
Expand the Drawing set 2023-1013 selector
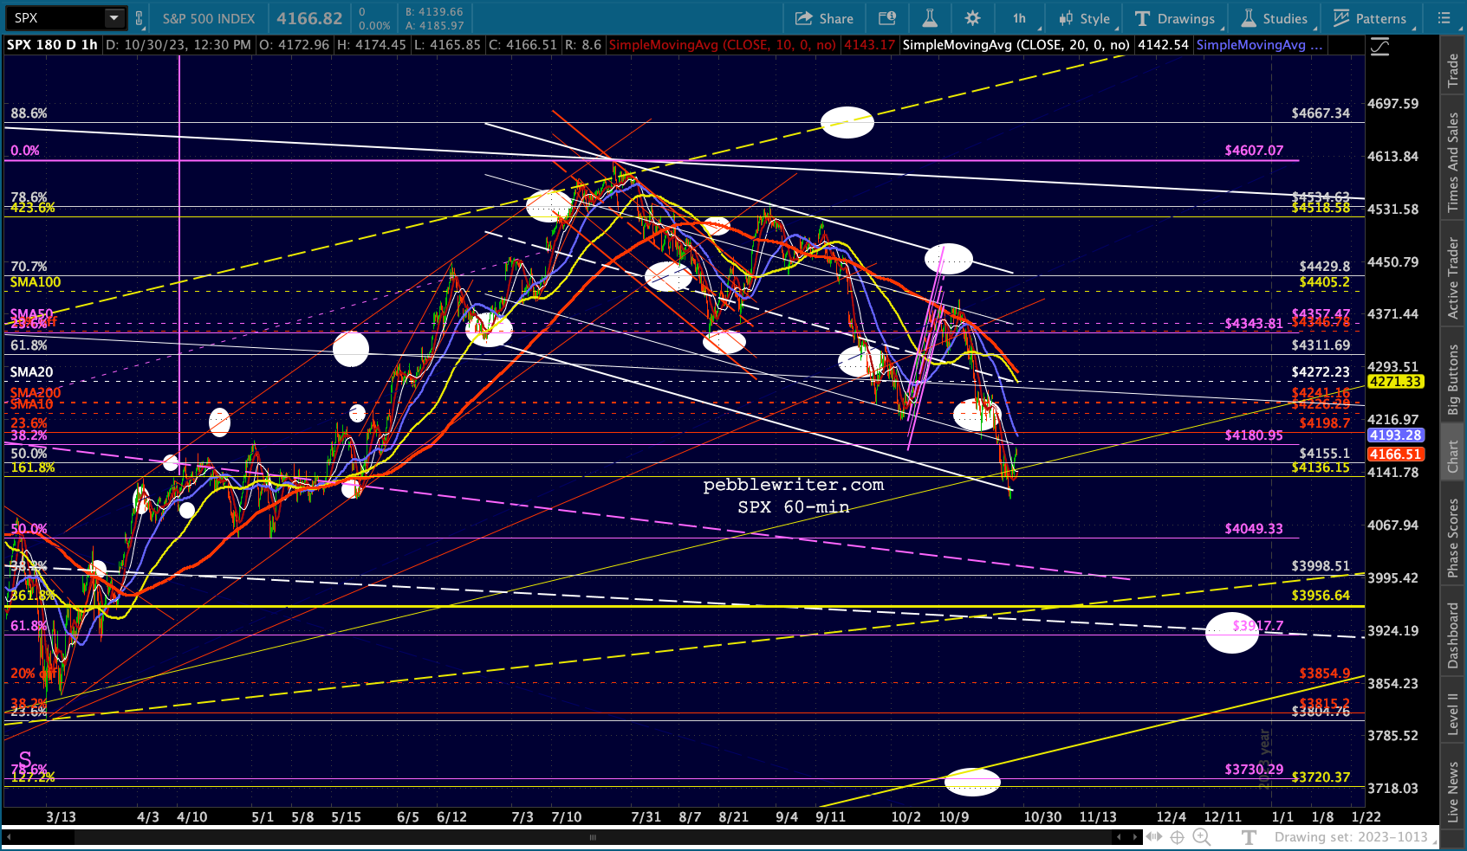(1350, 837)
